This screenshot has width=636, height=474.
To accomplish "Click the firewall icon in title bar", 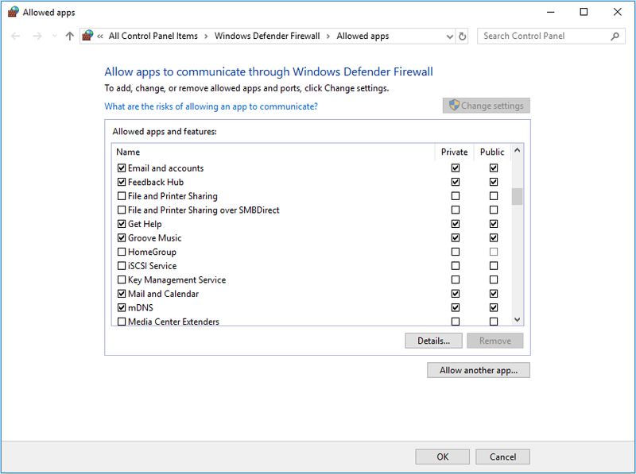I will tap(13, 12).
